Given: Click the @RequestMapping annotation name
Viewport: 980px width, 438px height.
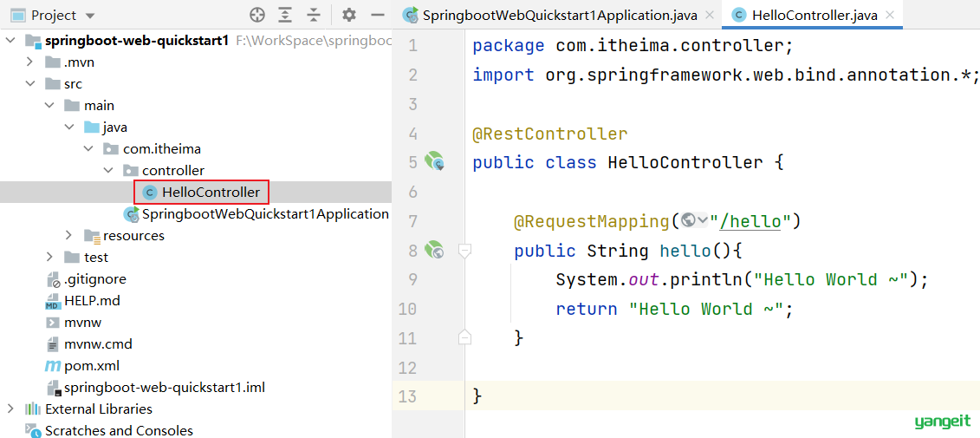Looking at the screenshot, I should point(591,221).
